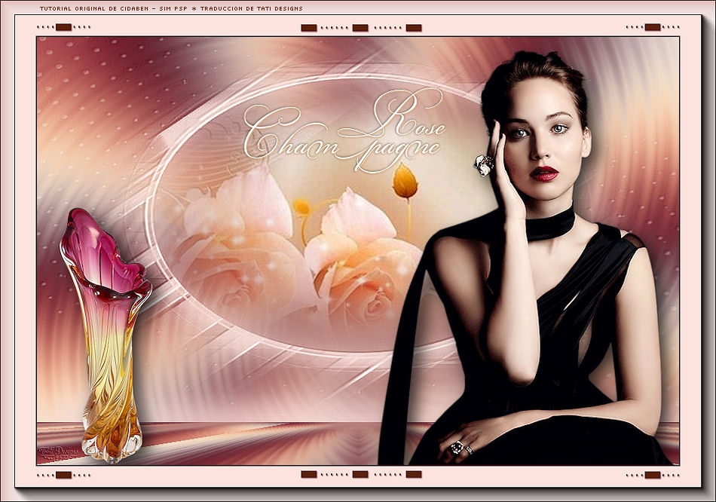716x502 pixels.
Task: Click the bottom-left brown rectangle ornament
Action: click(x=63, y=475)
